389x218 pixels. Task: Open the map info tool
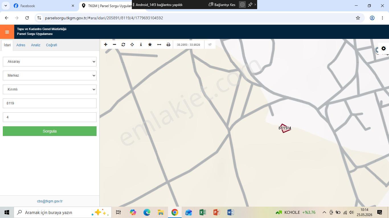(x=141, y=45)
